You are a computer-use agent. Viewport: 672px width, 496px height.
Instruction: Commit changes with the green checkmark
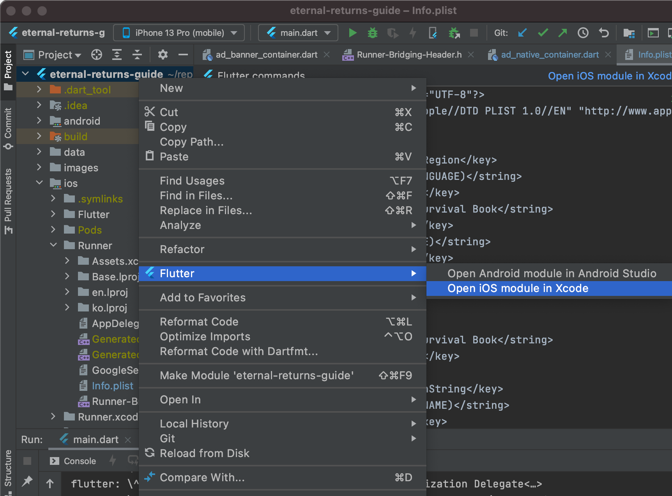point(543,33)
